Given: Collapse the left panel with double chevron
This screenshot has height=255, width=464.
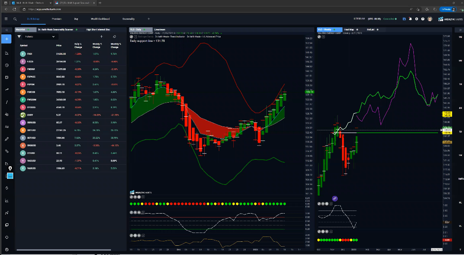Looking at the screenshot, I should pos(7,30).
